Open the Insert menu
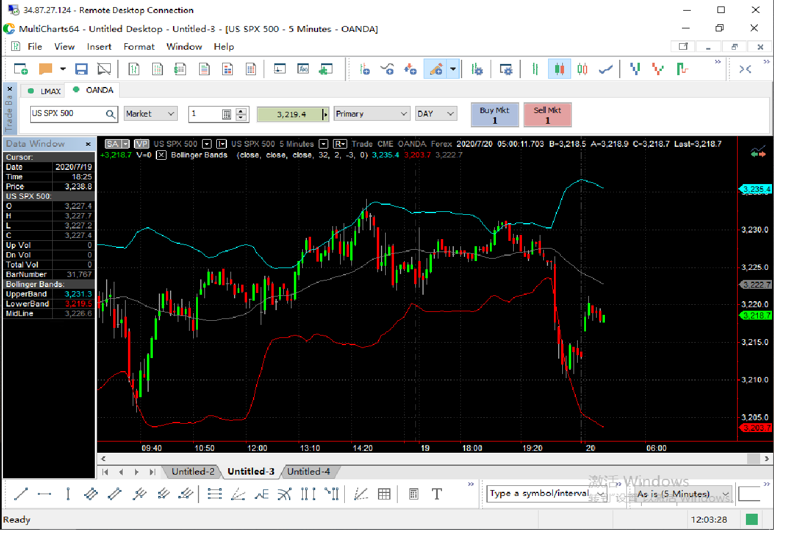Screen dimensions: 804x551 (99, 47)
